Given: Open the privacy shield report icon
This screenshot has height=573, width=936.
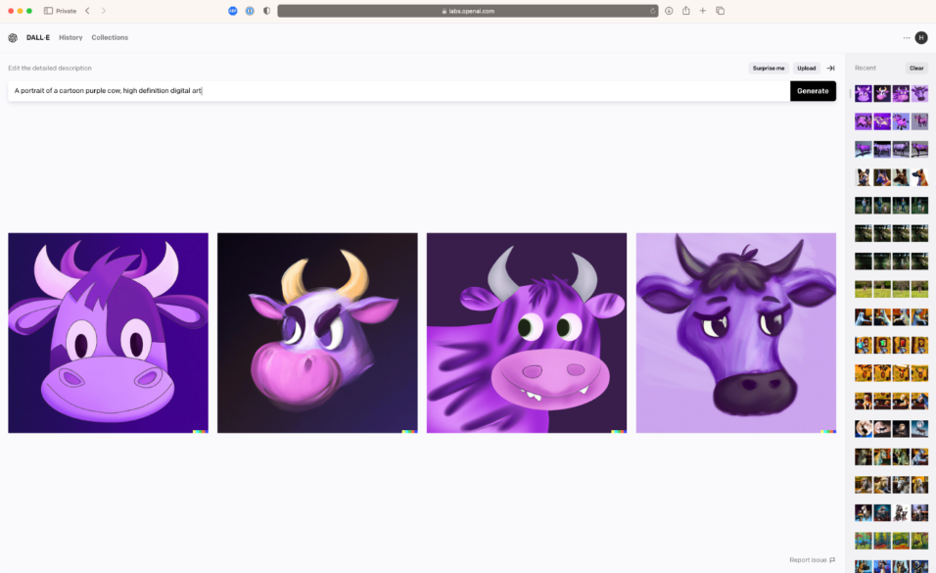Looking at the screenshot, I should 267,11.
